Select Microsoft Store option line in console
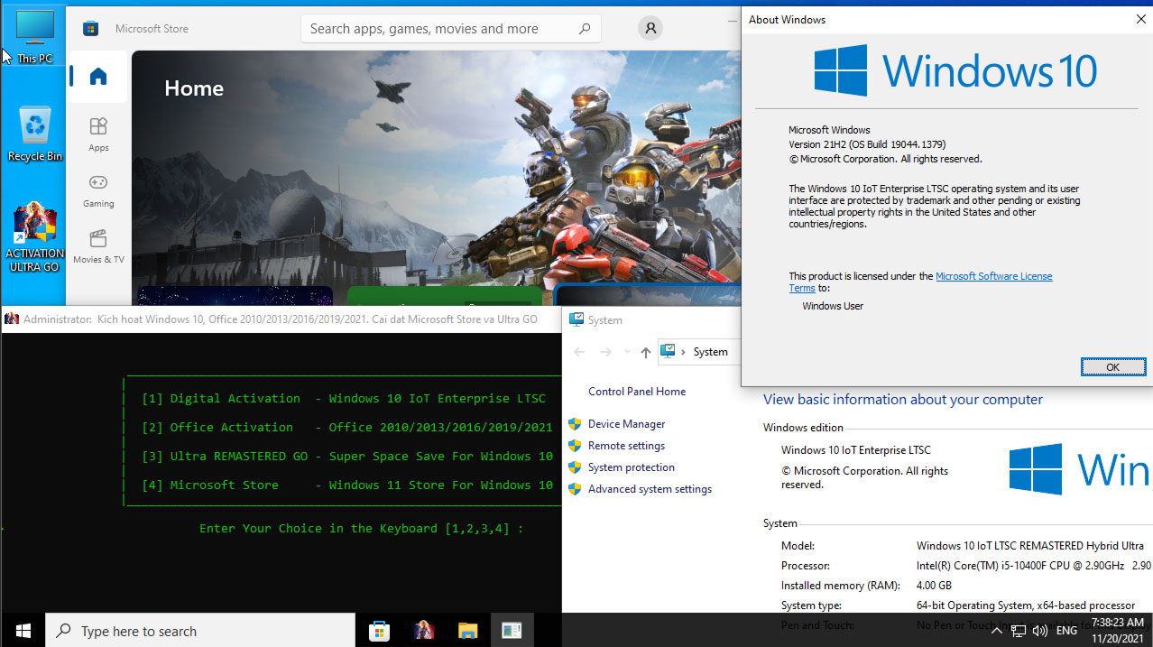Viewport: 1153px width, 647px height. pos(347,485)
